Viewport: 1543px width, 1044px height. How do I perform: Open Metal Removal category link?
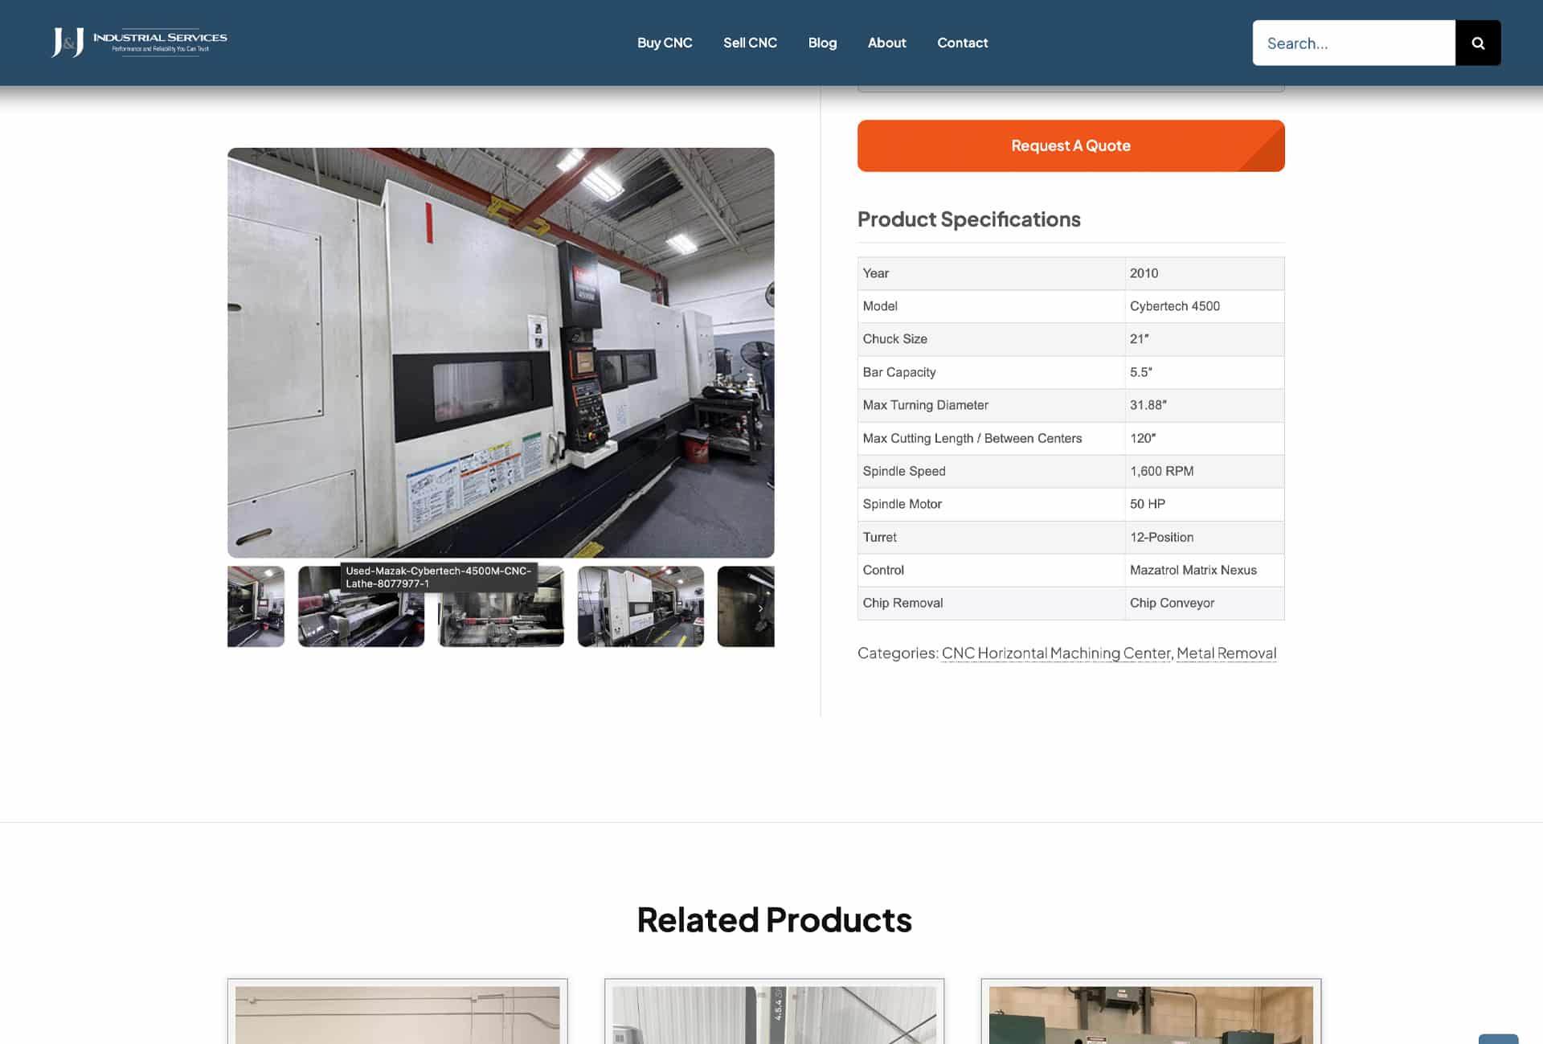1226,653
